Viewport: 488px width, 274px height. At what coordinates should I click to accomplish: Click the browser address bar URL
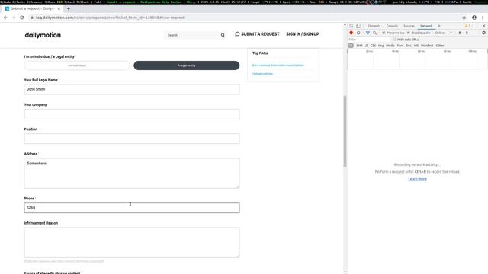(x=110, y=18)
